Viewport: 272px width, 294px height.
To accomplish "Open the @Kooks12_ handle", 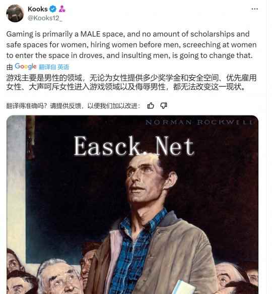I will tap(45, 18).
